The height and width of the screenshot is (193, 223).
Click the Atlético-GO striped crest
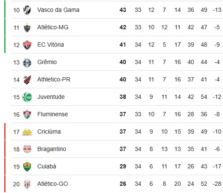click(x=27, y=184)
